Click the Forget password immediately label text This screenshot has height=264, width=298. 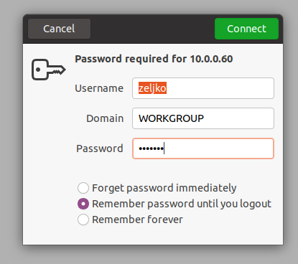[164, 188]
